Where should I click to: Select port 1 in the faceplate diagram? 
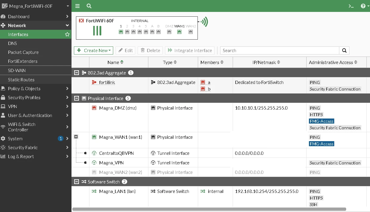coord(121,32)
